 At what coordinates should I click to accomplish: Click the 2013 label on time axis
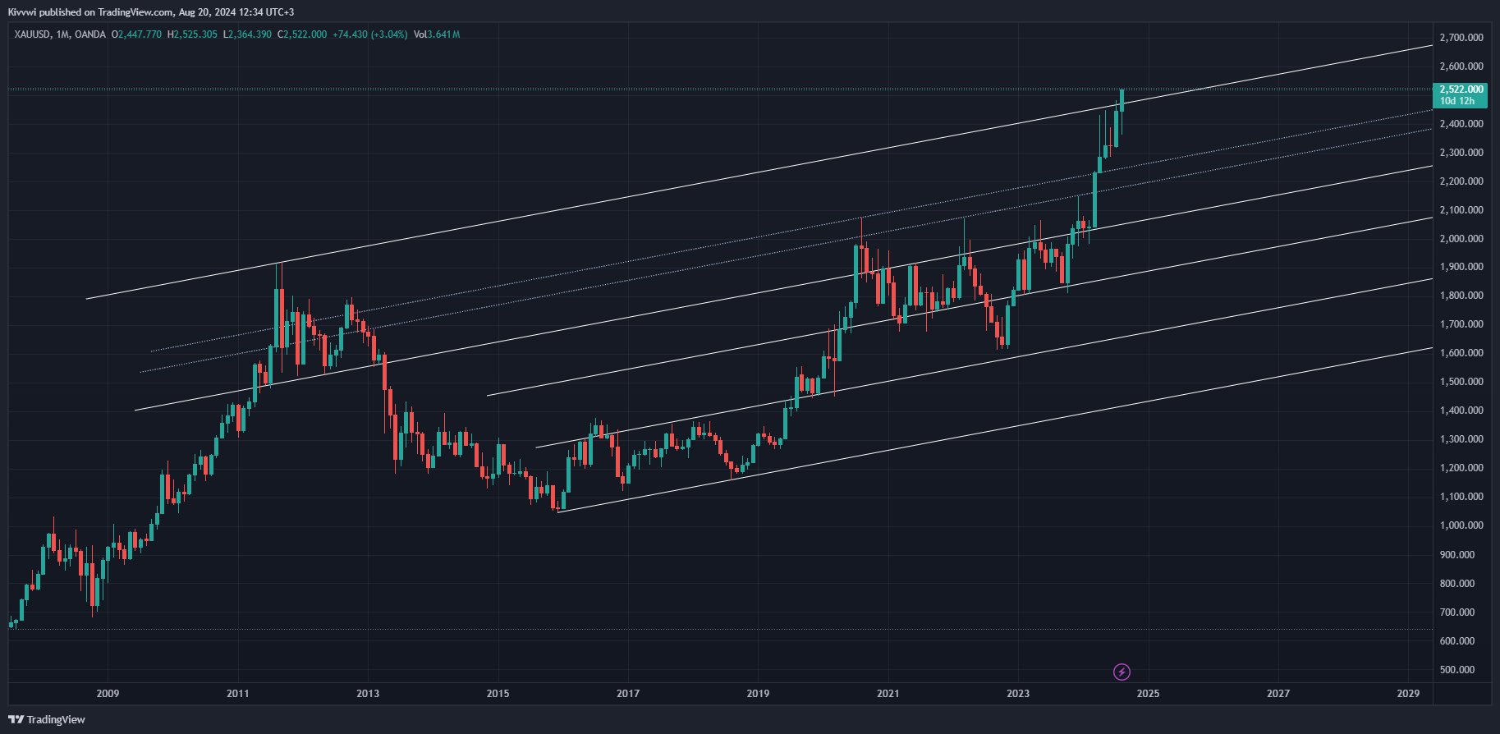pos(368,694)
